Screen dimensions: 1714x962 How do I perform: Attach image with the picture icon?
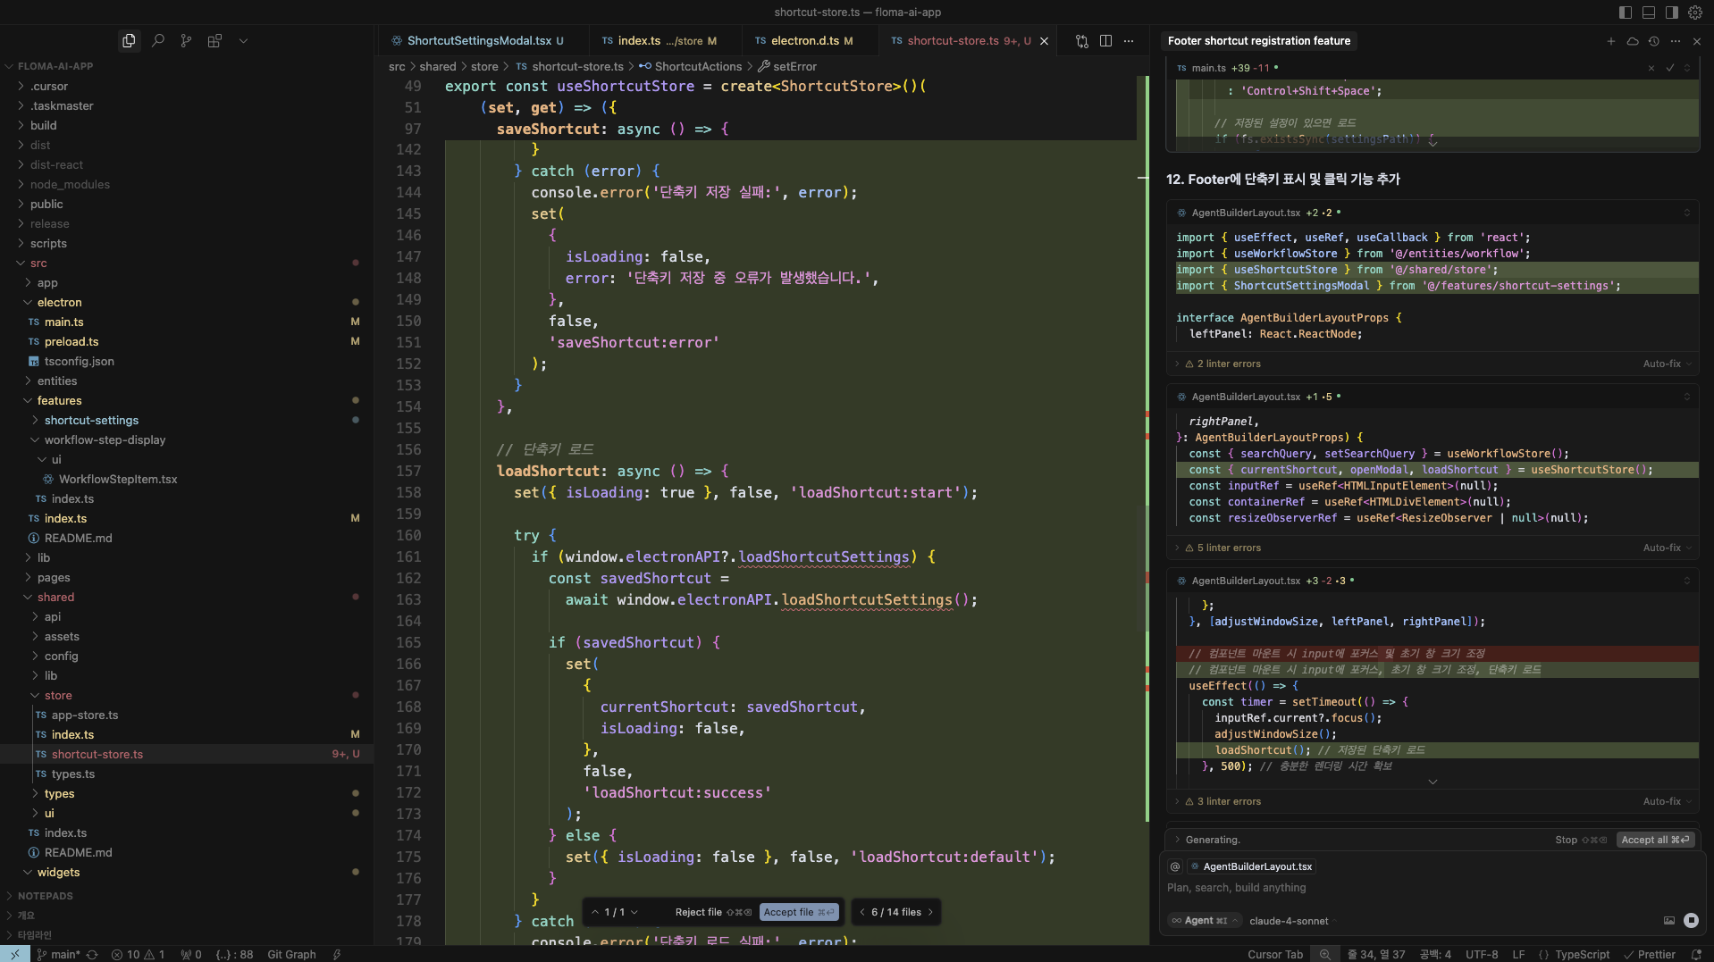[x=1668, y=921]
